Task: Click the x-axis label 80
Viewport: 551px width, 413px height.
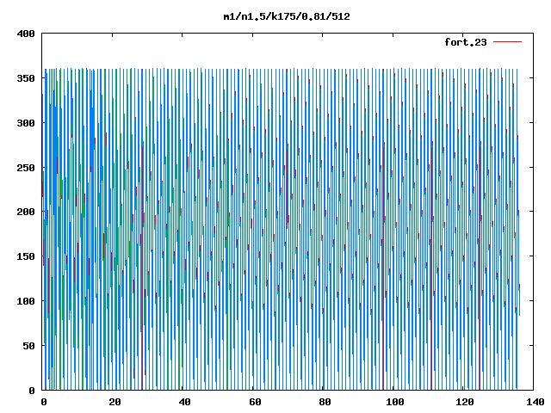Action: 325,402
